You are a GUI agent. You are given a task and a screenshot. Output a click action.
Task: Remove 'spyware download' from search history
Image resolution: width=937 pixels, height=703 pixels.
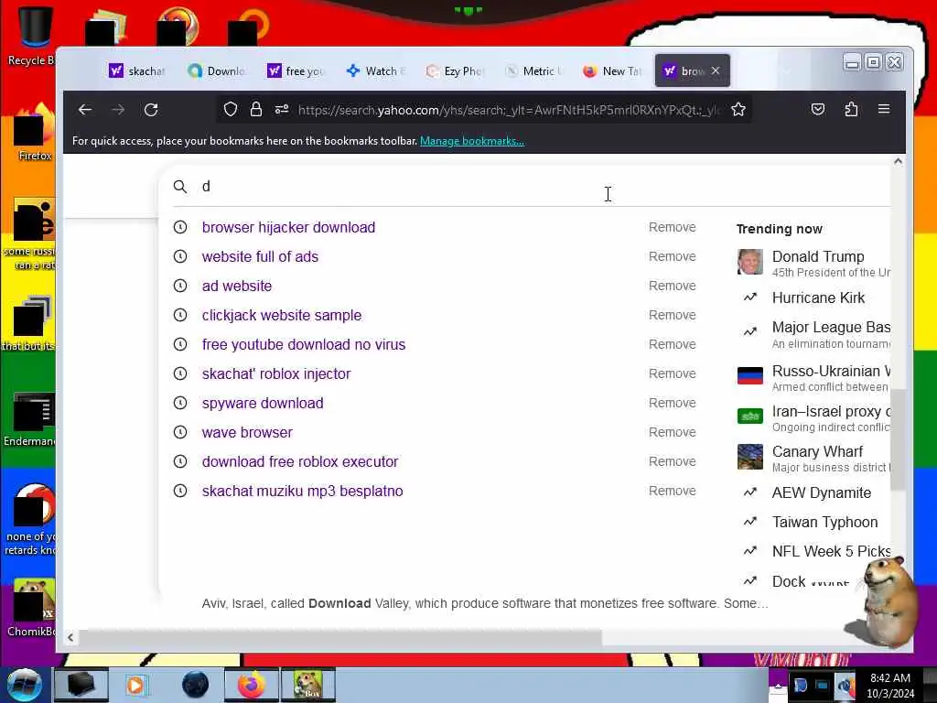click(x=673, y=403)
